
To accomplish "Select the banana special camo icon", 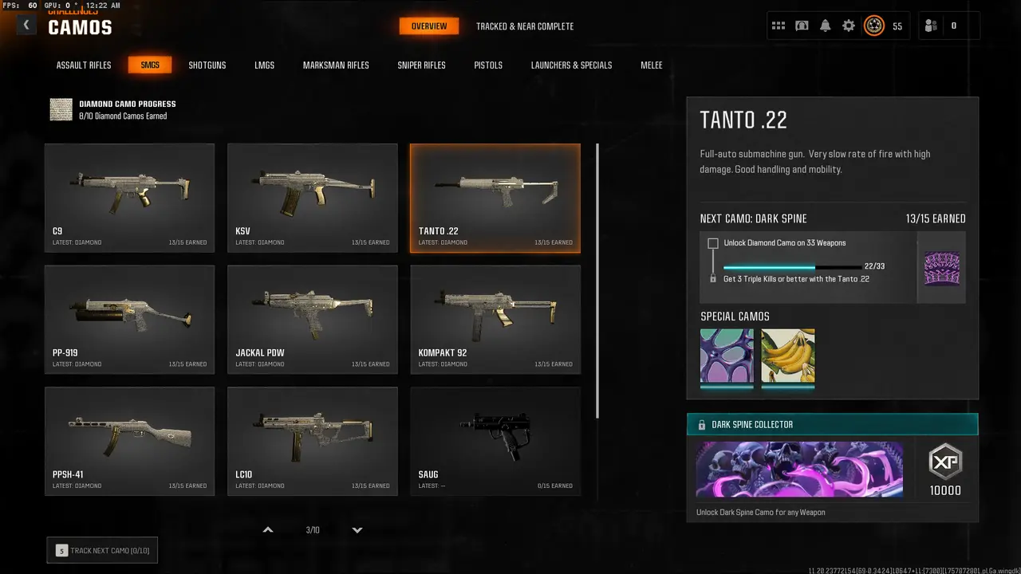I will point(788,356).
